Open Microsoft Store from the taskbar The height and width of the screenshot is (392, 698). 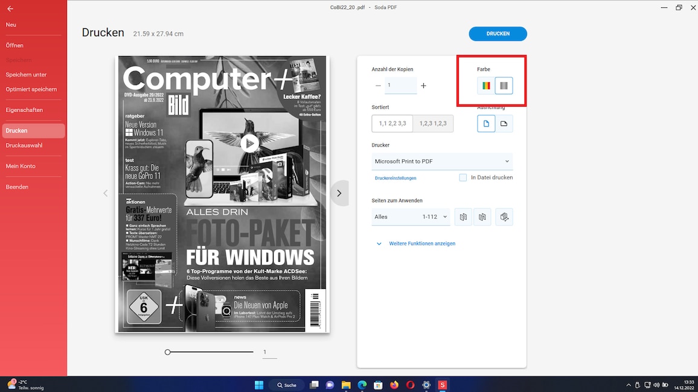378,385
